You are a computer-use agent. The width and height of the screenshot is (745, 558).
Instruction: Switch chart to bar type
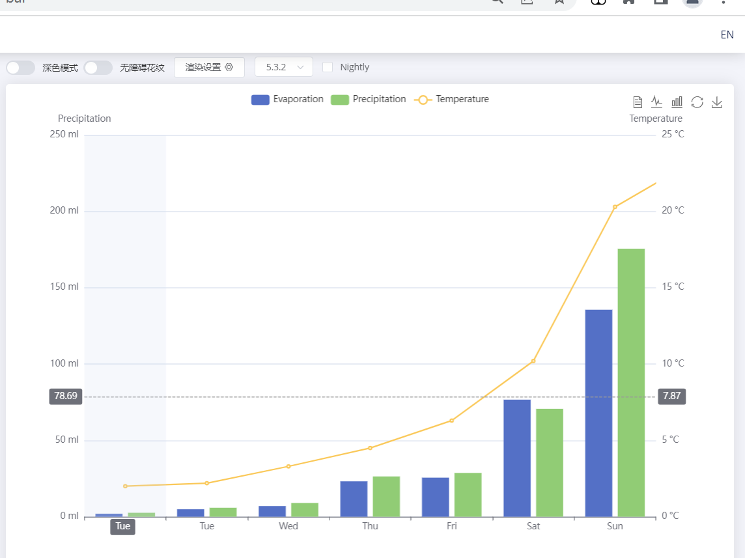pyautogui.click(x=677, y=102)
